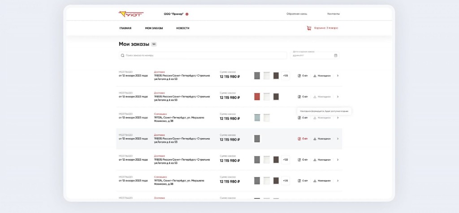Viewport: 459px width, 213px height.
Task: Click the light-blue blind thumbnail
Action: [257, 117]
